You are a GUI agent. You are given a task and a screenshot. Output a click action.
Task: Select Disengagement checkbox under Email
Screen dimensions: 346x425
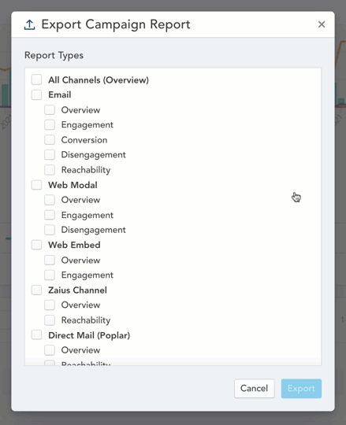point(50,154)
